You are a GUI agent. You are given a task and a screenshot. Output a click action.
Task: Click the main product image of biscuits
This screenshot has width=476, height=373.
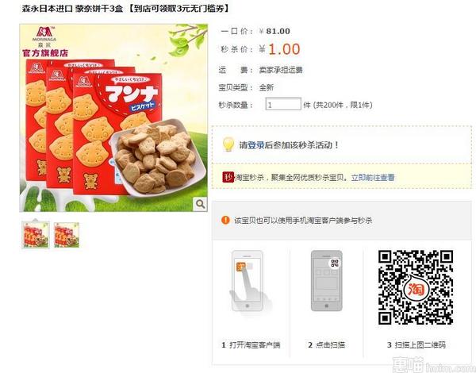click(x=113, y=118)
